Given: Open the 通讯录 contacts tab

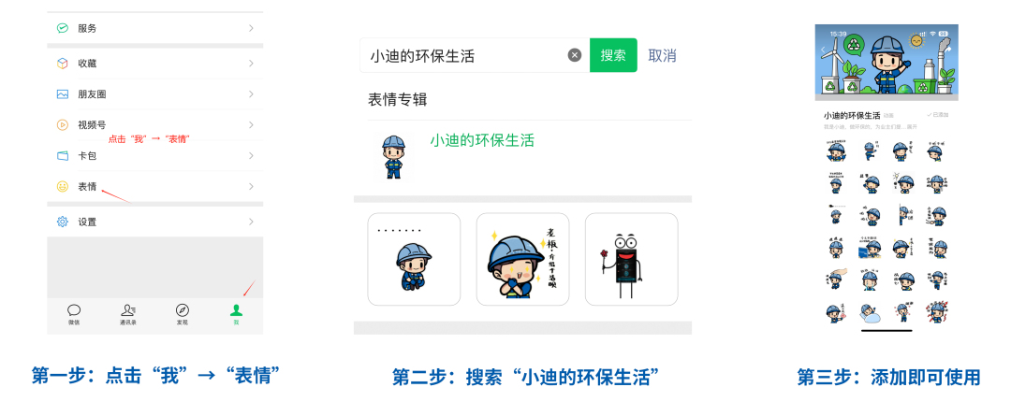Looking at the screenshot, I should point(127,315).
